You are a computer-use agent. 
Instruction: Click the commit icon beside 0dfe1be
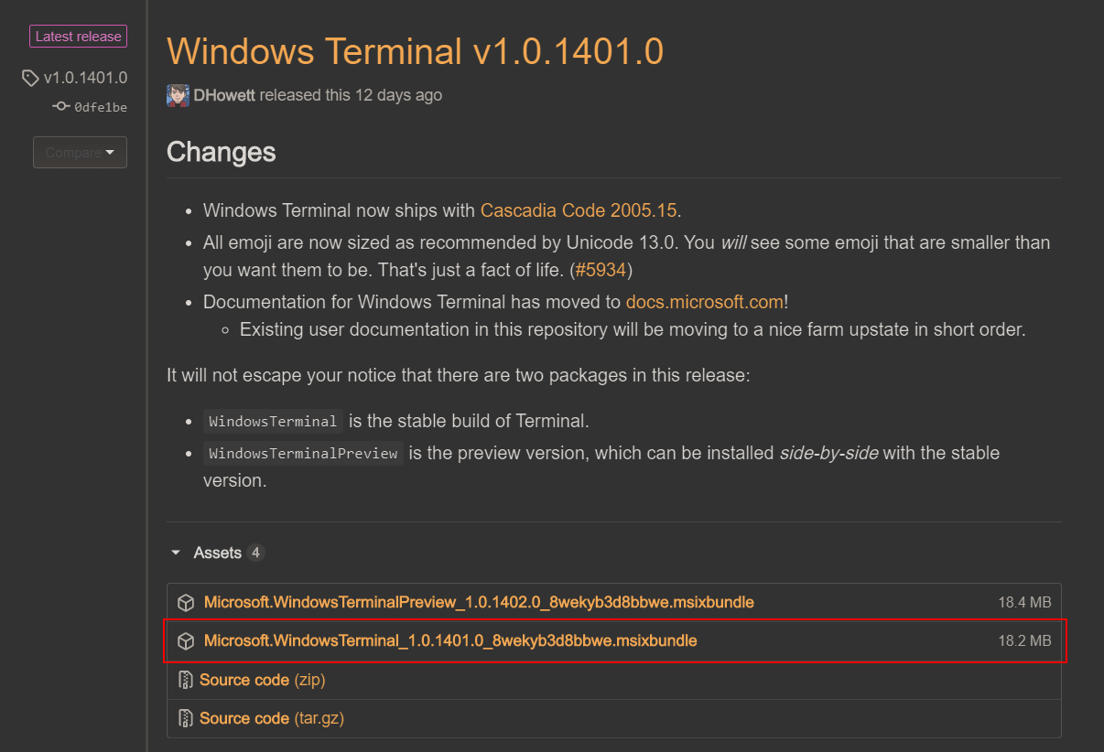point(61,107)
